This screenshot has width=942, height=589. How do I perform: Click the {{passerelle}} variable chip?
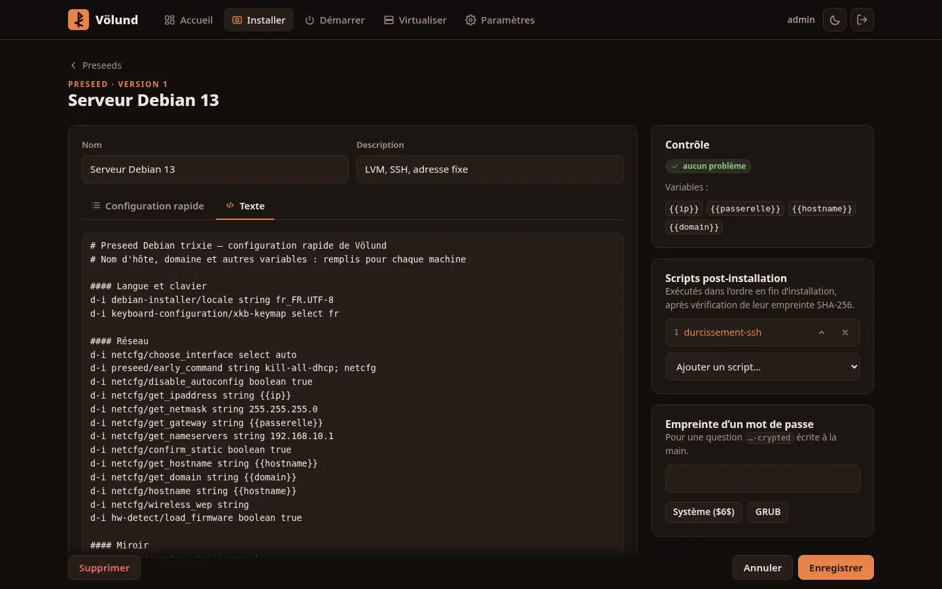click(x=745, y=209)
